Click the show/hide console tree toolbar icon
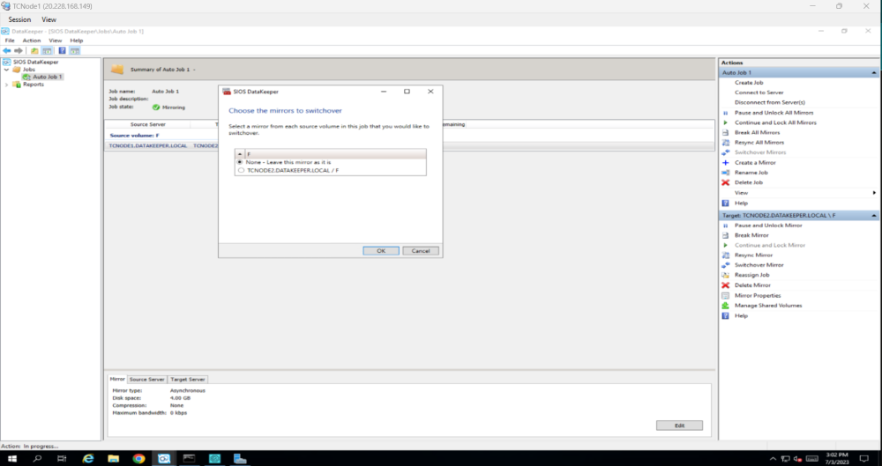This screenshot has width=882, height=466. pos(48,50)
